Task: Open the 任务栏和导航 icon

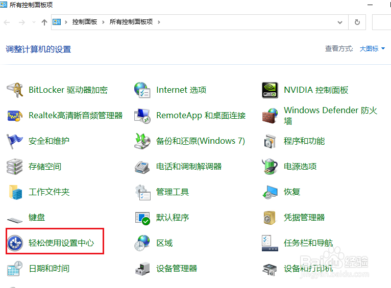Action: point(270,243)
